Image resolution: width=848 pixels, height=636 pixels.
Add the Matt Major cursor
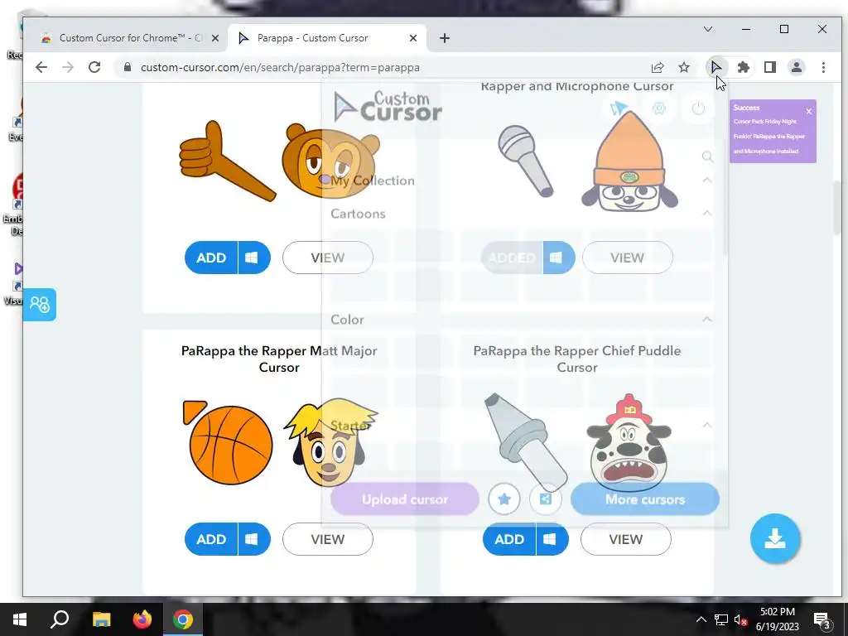coord(211,539)
